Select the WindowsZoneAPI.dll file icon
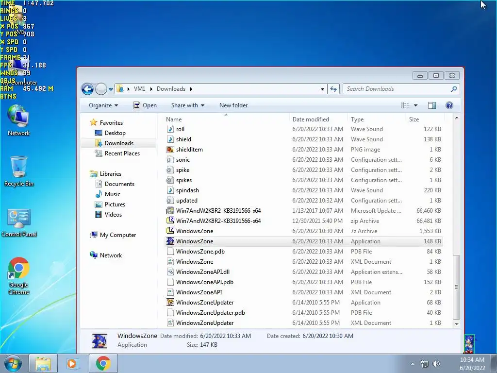Screen dimensions: 497x373 [170, 272]
